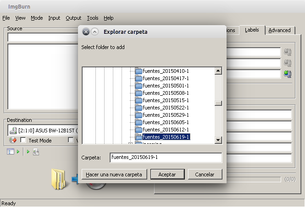Image resolution: width=305 pixels, height=207 pixels.
Task: Click the second green play arrow icon
Action: (x=28, y=152)
